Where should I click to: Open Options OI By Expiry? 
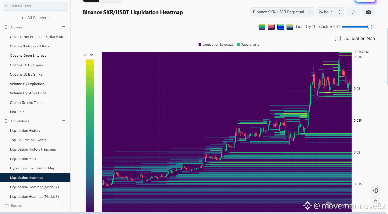27,65
